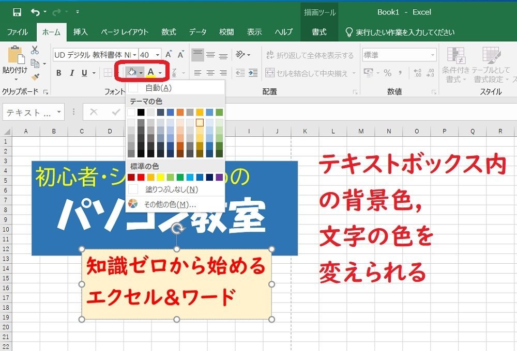517x351 pixels.
Task: Open the 書式 tab under 描画ツール
Action: pos(318,31)
